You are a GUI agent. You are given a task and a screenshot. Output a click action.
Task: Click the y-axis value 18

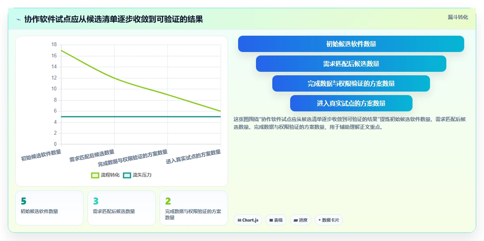(x=54, y=45)
